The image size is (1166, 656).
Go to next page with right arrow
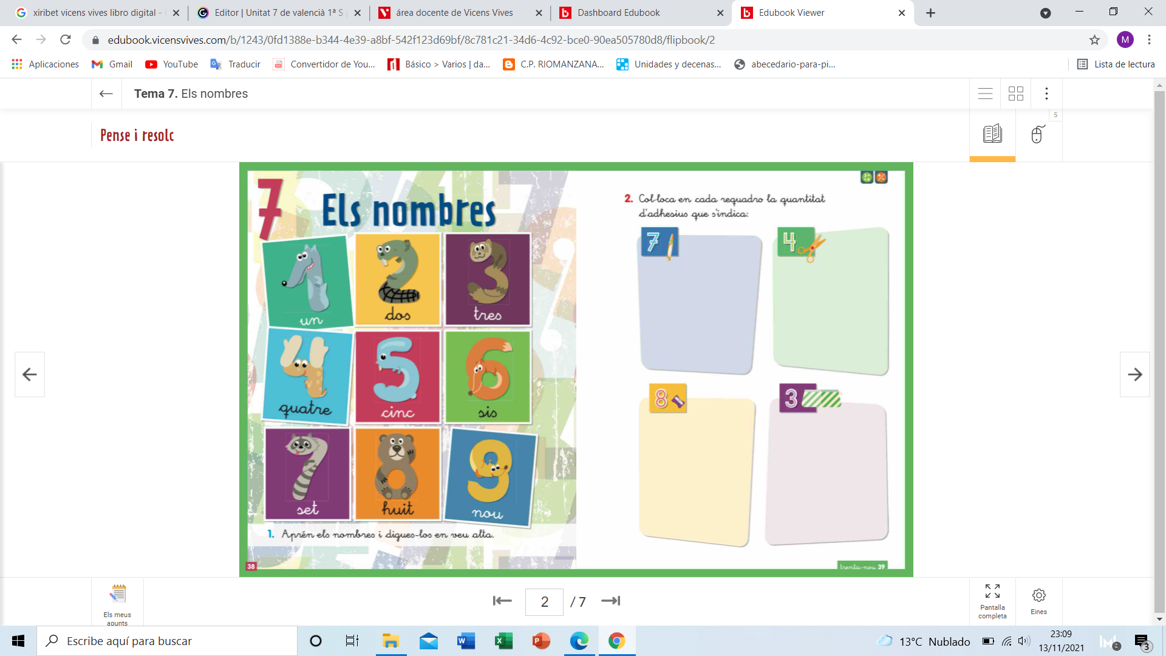click(1134, 374)
